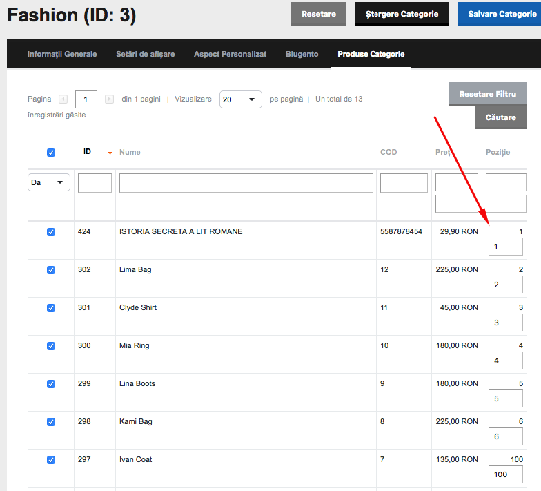Click position input for ISTORIA SECRETA row
The width and height of the screenshot is (541, 491).
505,247
